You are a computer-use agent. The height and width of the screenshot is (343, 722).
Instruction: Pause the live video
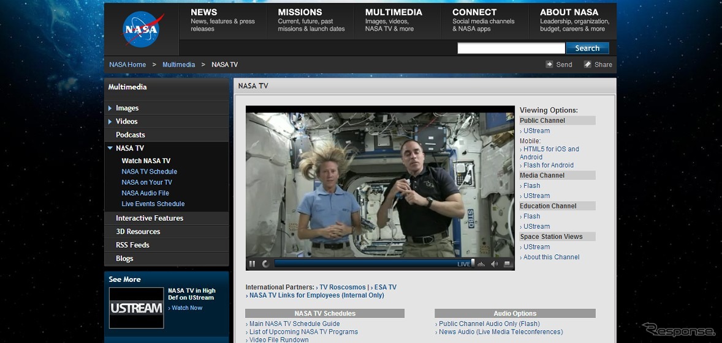[x=252, y=264]
